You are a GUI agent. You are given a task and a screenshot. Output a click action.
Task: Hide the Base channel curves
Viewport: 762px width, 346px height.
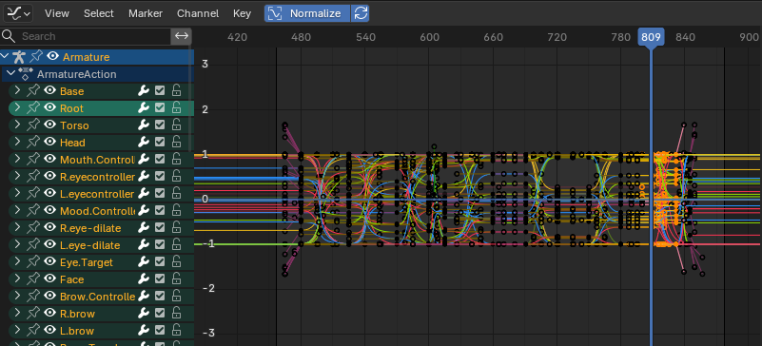pyautogui.click(x=49, y=90)
